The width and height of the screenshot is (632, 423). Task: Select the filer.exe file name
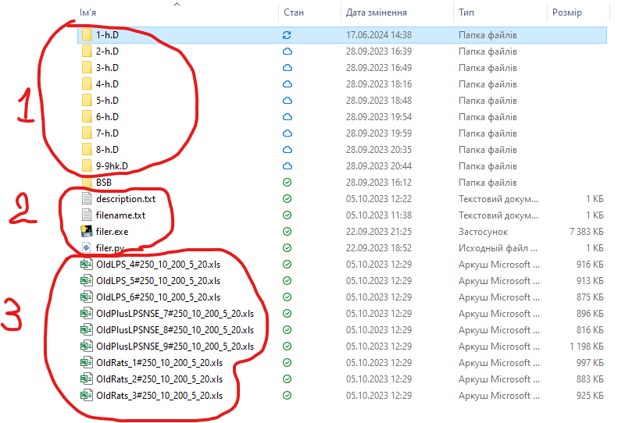(112, 232)
